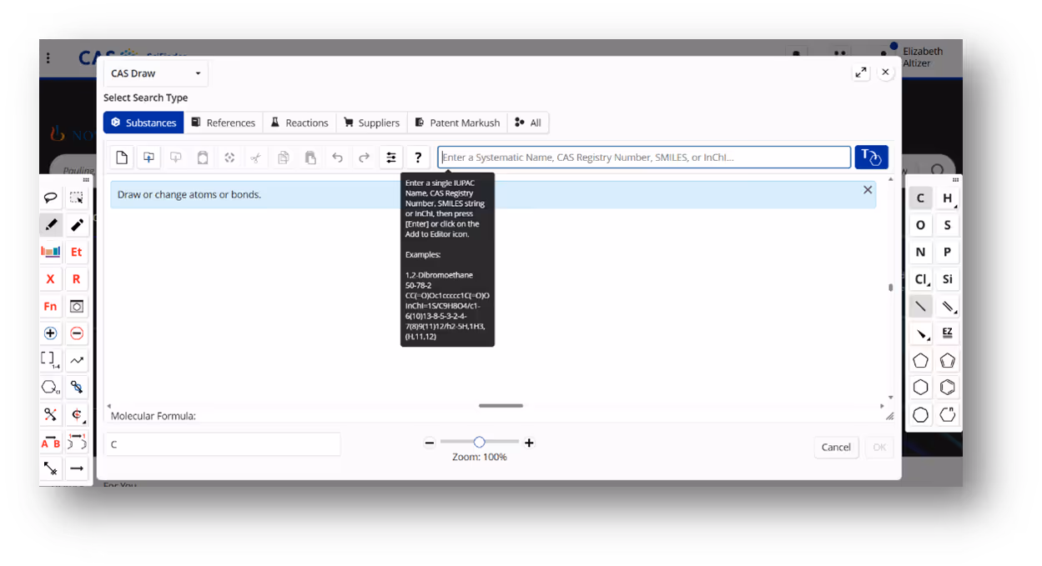Insert a cyclohexane ring

pyautogui.click(x=920, y=388)
